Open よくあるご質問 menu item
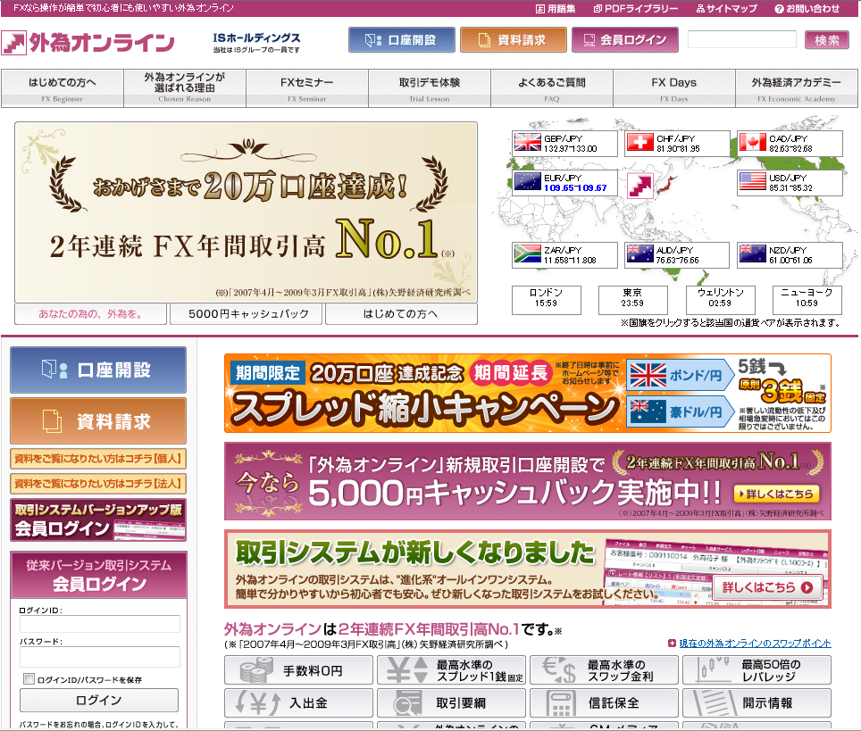 click(x=552, y=88)
